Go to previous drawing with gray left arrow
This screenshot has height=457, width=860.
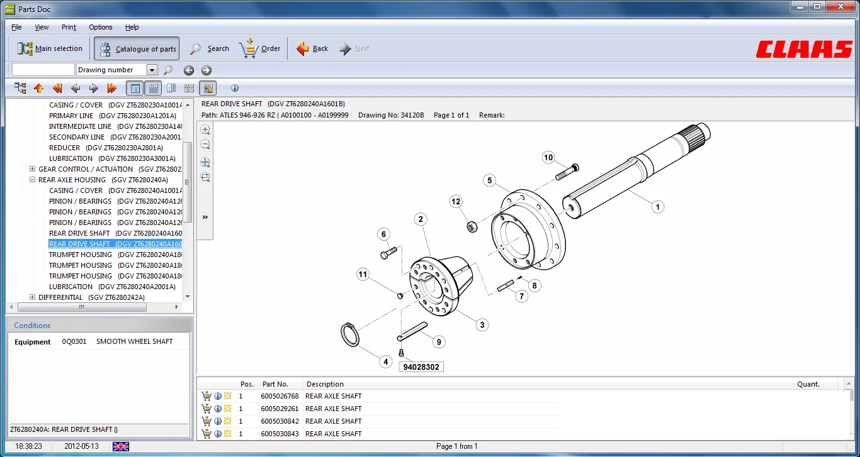coord(76,88)
